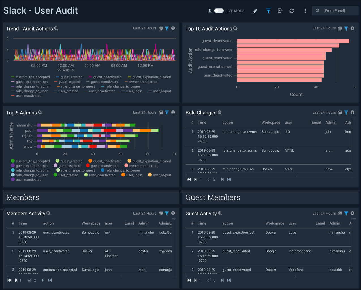Refresh the dashboard using the circular arrows icon
Screen dimensions: 361x290
click(x=292, y=11)
